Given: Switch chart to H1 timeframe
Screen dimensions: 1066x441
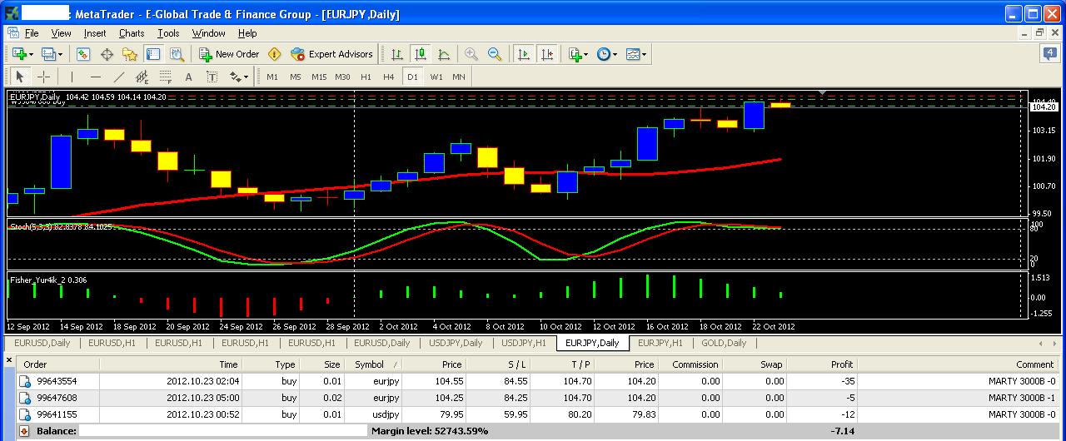Looking at the screenshot, I should tap(366, 77).
